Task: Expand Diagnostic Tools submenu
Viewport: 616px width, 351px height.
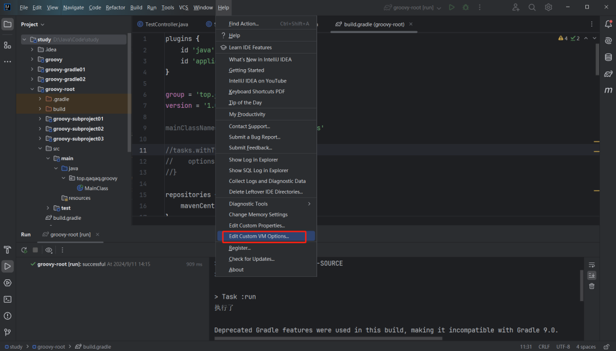Action: tap(266, 203)
